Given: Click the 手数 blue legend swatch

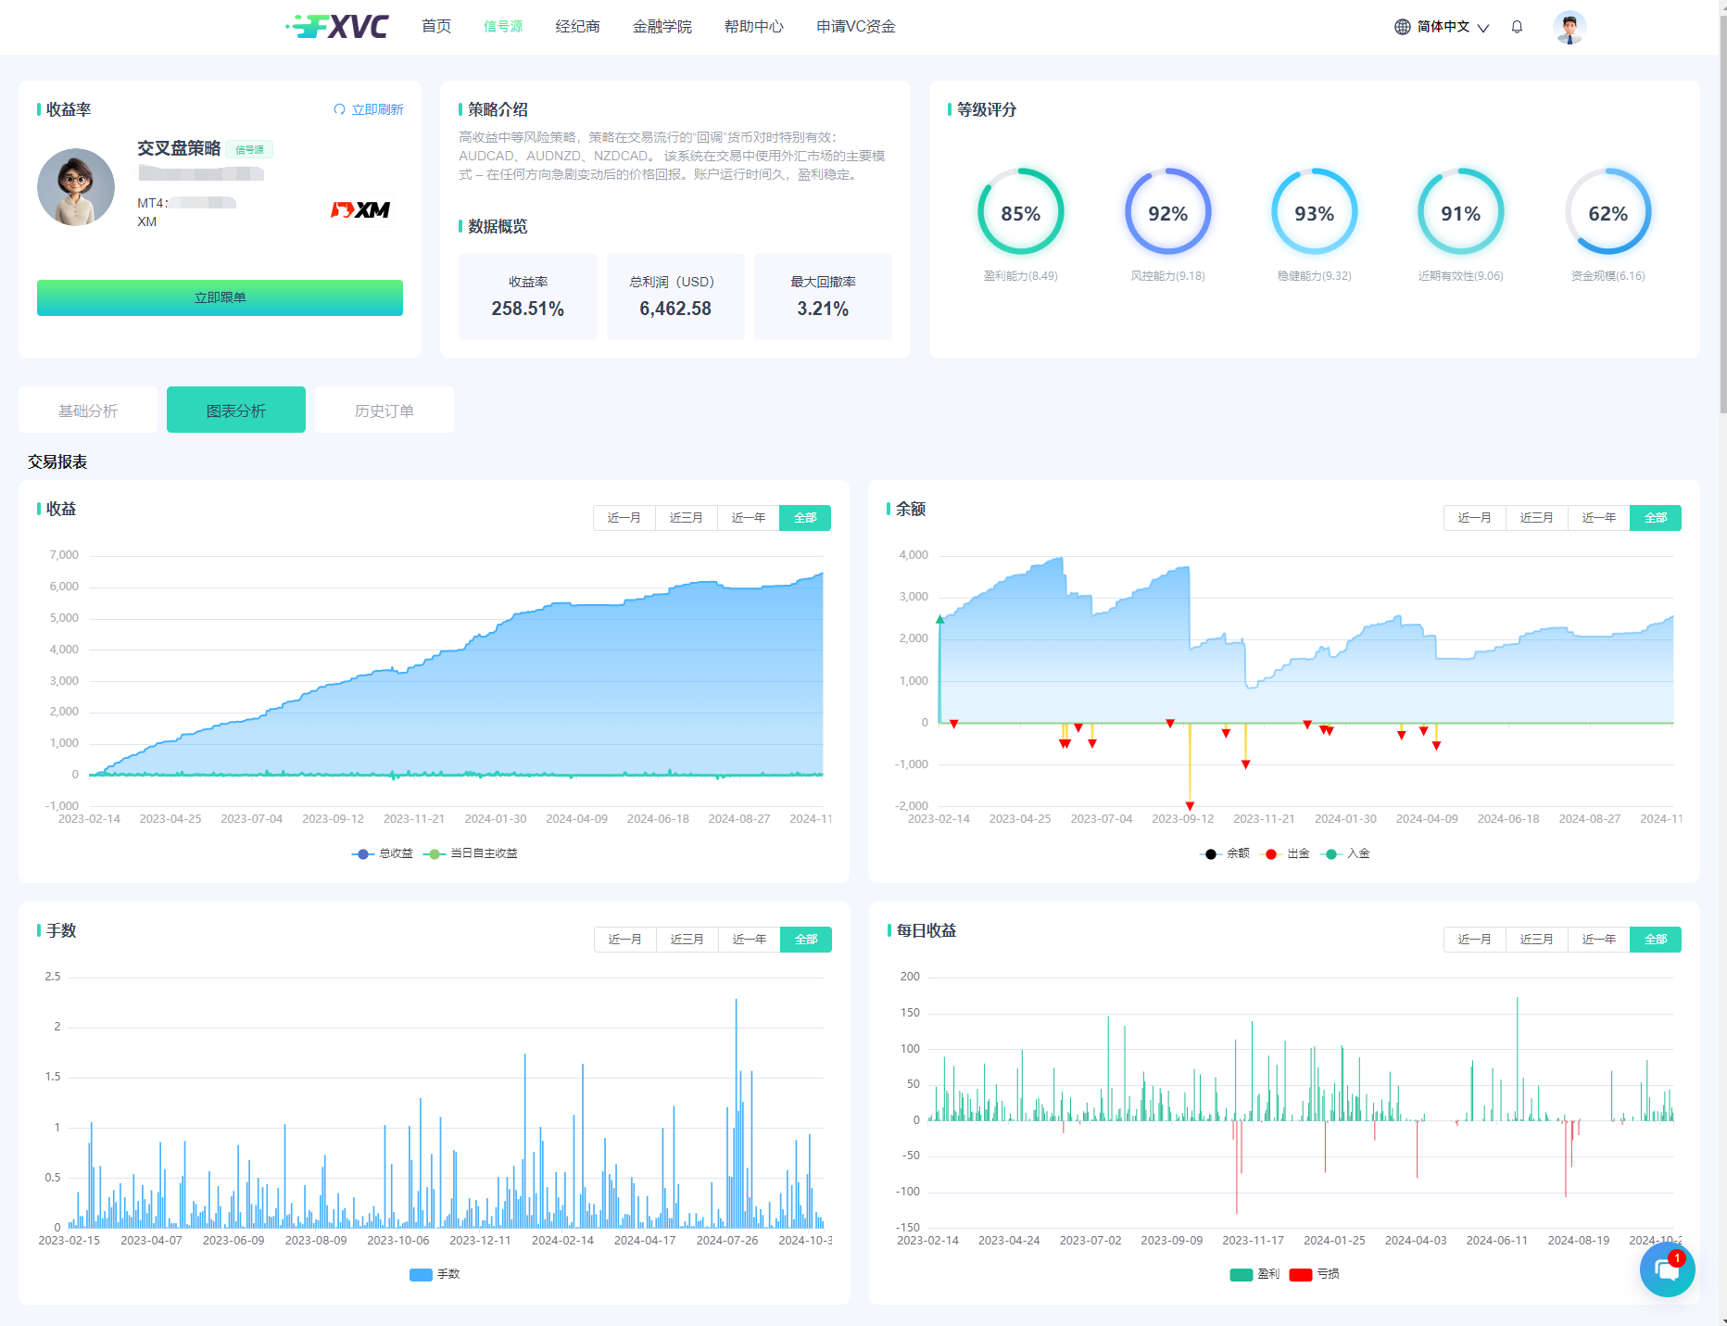Looking at the screenshot, I should pyautogui.click(x=421, y=1274).
